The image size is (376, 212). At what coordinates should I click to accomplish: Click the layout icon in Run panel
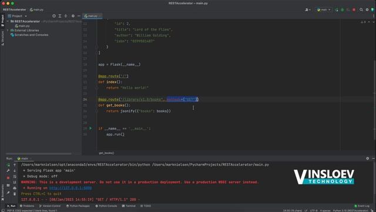tap(8, 185)
